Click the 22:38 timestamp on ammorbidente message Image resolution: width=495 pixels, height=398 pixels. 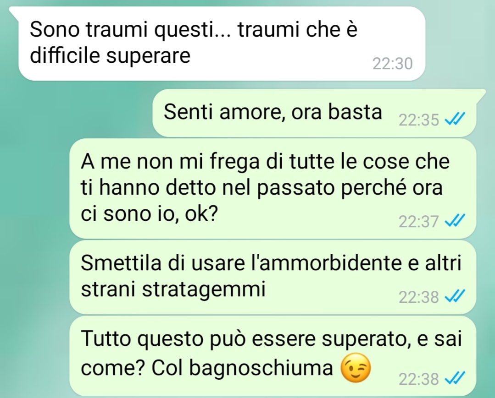click(418, 297)
